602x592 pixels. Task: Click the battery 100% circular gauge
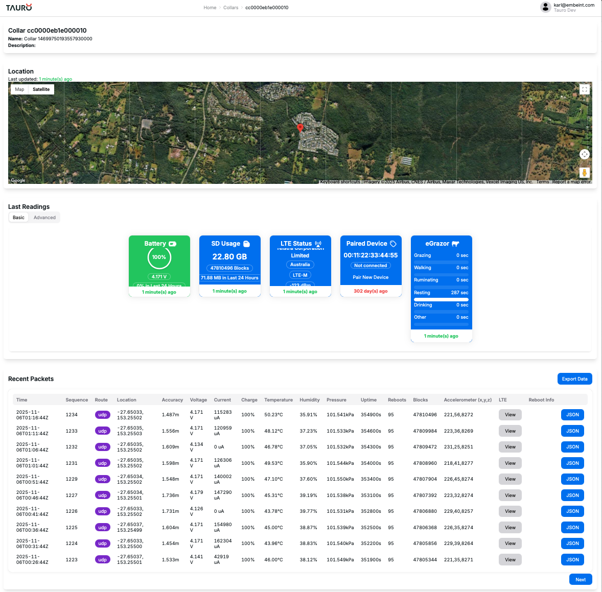pyautogui.click(x=159, y=257)
